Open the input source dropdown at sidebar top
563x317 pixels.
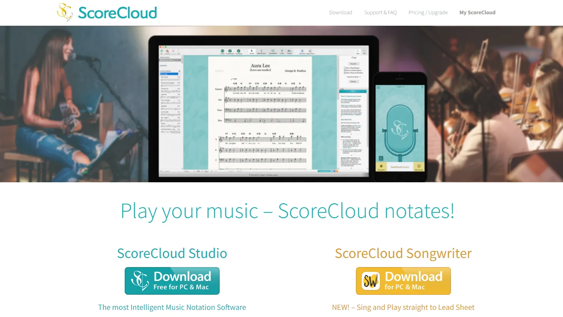point(171,60)
